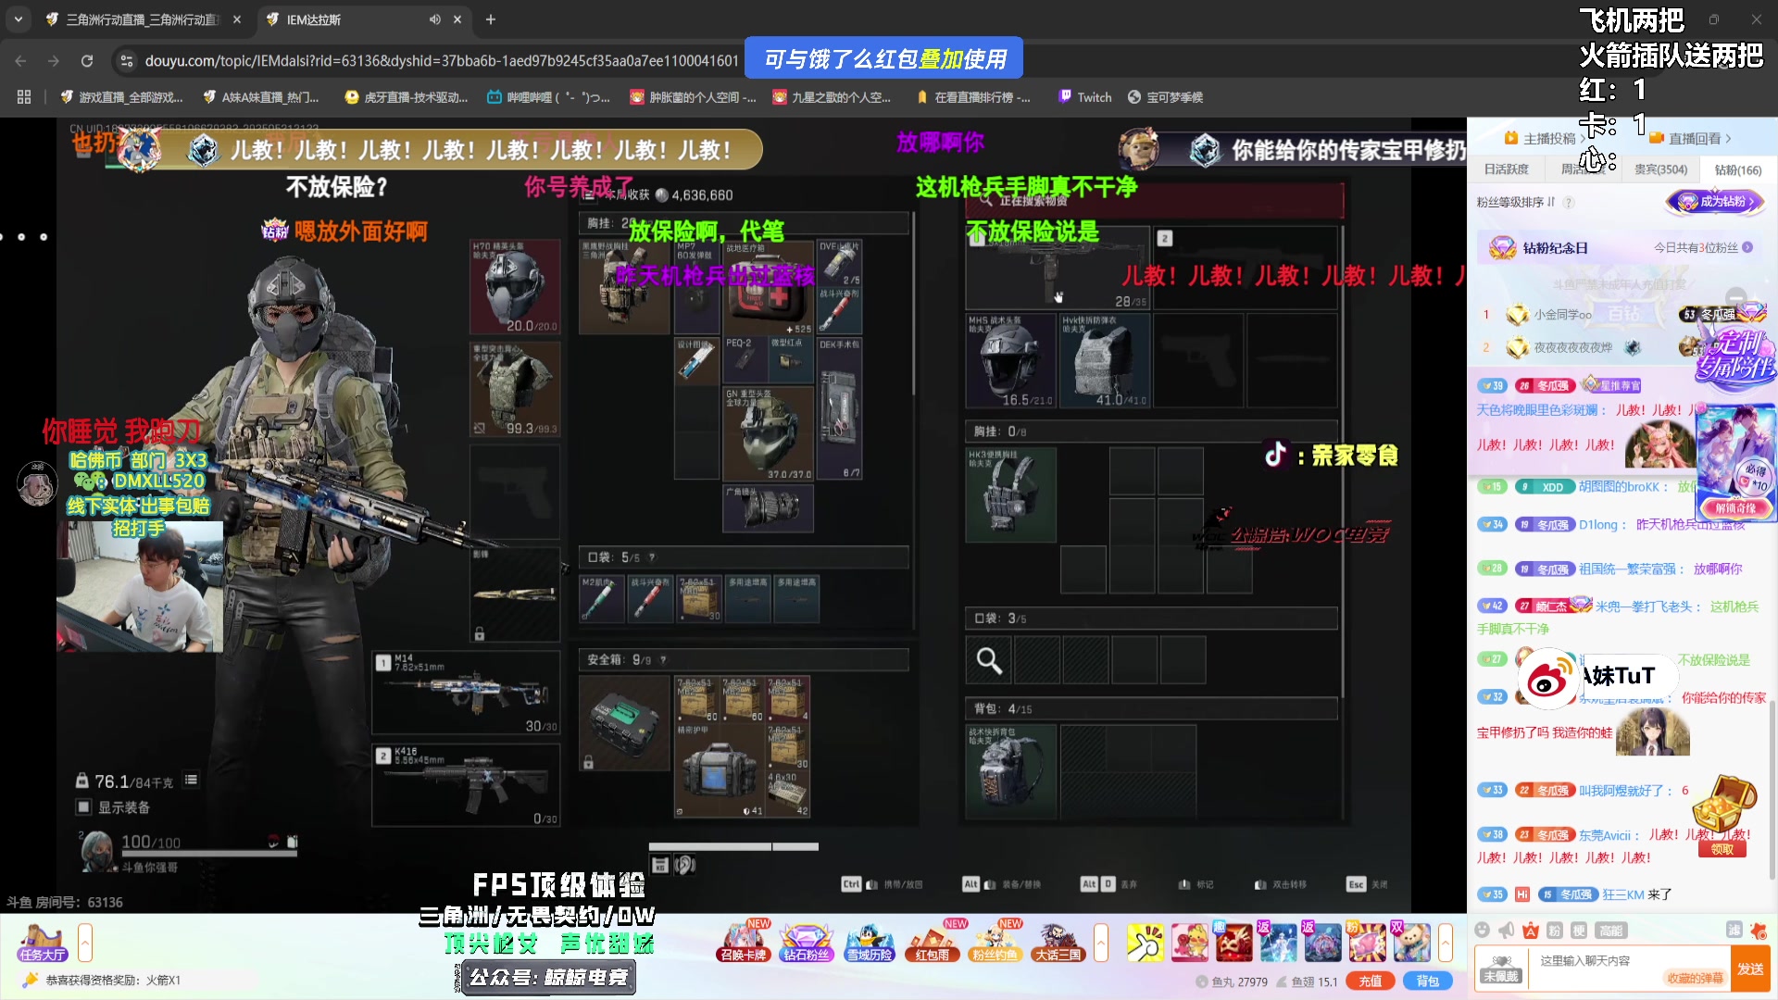This screenshot has width=1778, height=1000.
Task: View site information icon in address bar
Action: pos(126,61)
